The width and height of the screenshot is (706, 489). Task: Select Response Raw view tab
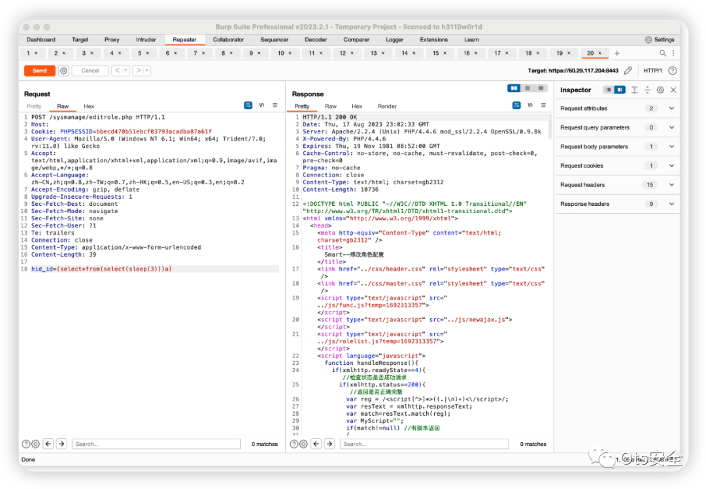click(x=331, y=107)
